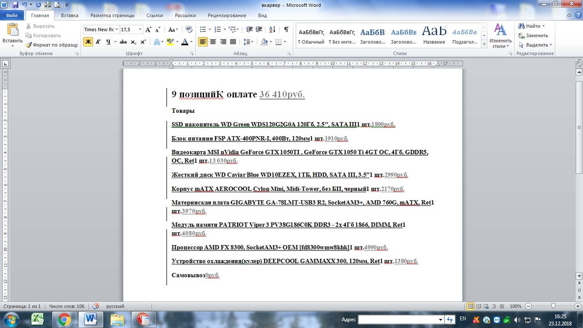Open the Change Case (Аа) dropdown
This screenshot has height=328, width=583.
[x=173, y=30]
